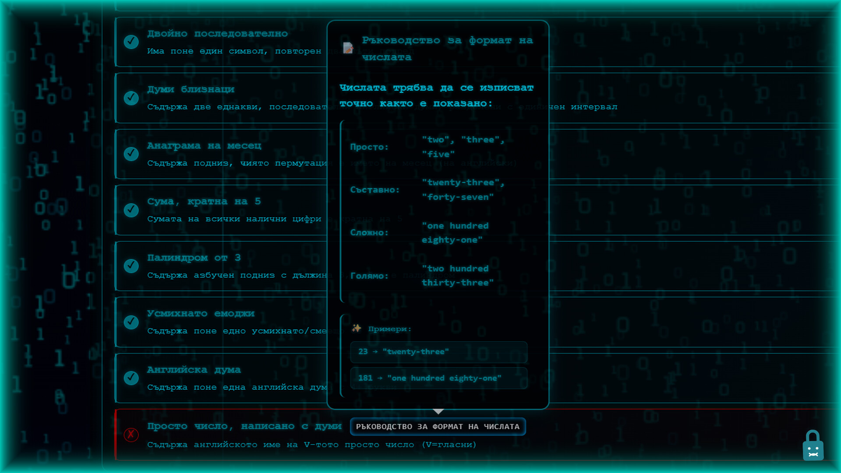Click the Анаграма на месец rule title
Viewport: 841px width, 473px height.
pyautogui.click(x=204, y=145)
